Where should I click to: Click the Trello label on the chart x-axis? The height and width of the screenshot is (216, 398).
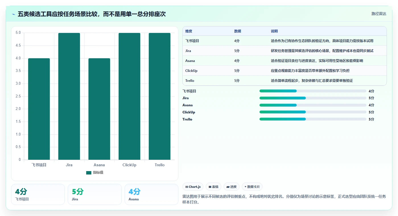[x=160, y=165]
